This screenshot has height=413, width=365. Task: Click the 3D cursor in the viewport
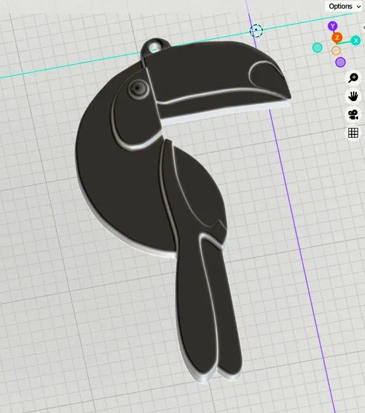(256, 30)
